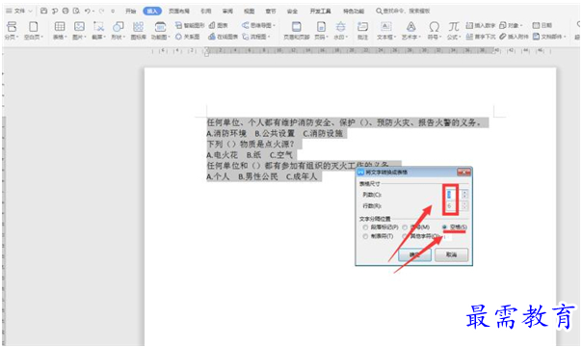Open the 特色功能 ribbon tab
Image resolution: width=583 pixels, height=347 pixels.
click(x=354, y=12)
